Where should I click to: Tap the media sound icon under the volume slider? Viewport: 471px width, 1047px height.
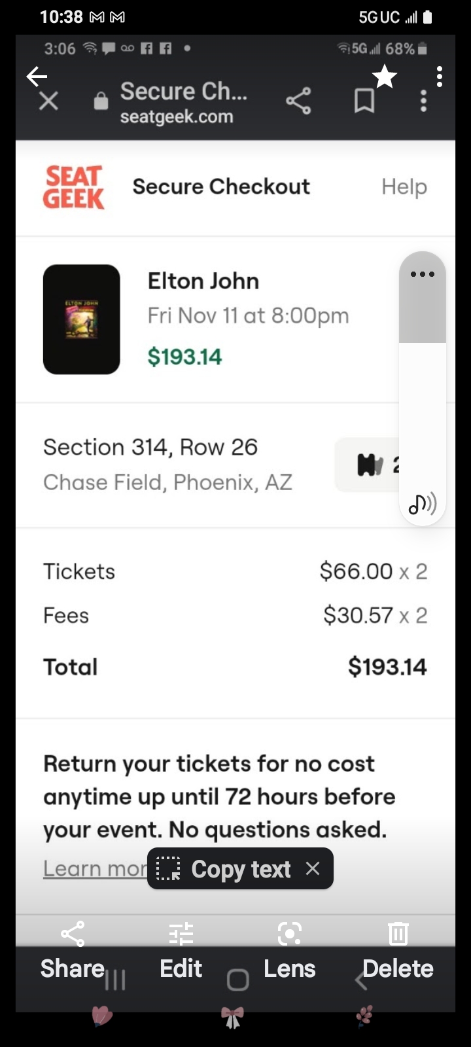423,503
